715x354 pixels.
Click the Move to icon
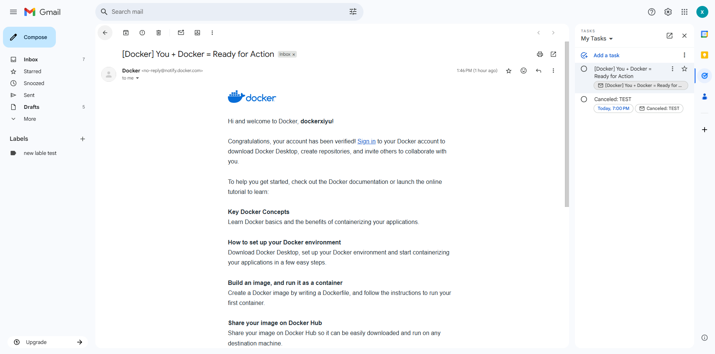(x=197, y=33)
